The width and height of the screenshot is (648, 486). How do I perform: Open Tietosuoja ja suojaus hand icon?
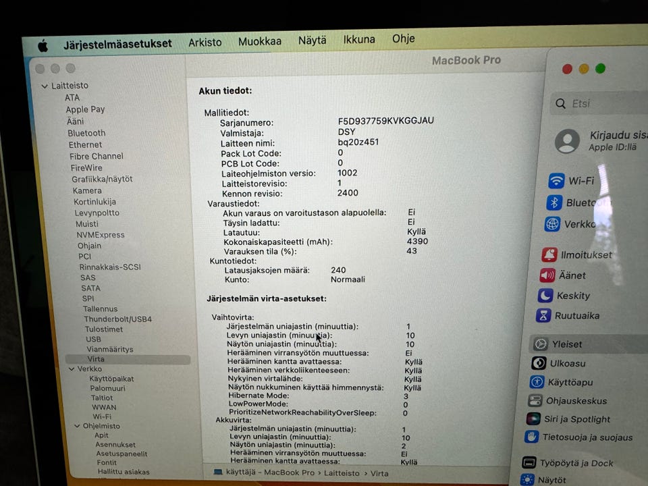tap(531, 437)
